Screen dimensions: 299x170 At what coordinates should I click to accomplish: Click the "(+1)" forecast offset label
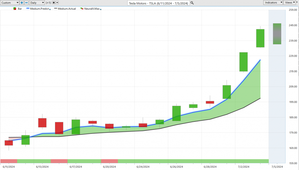click(48, 3)
